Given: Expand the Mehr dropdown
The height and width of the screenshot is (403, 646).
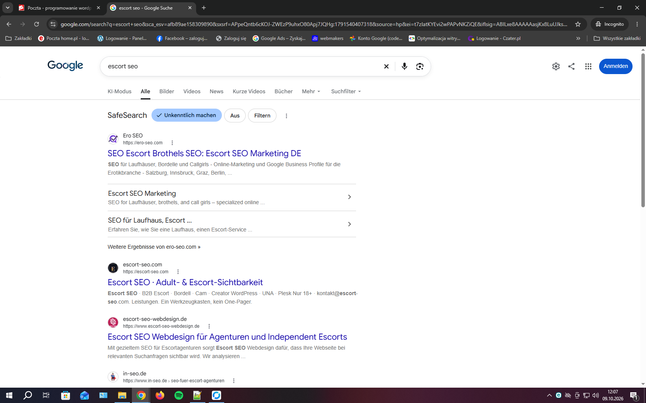Looking at the screenshot, I should (311, 91).
